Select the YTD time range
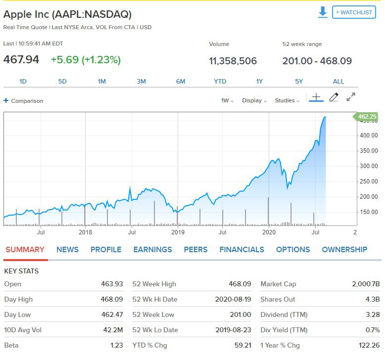The image size is (385, 357). point(220,82)
